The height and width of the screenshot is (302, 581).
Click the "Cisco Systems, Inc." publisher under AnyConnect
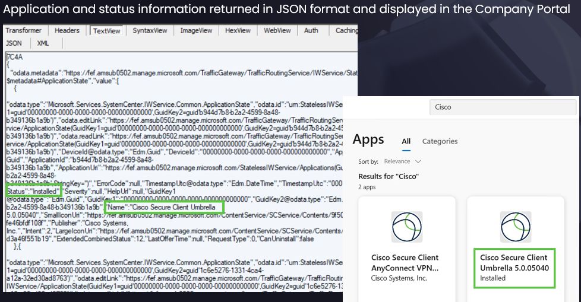point(399,278)
